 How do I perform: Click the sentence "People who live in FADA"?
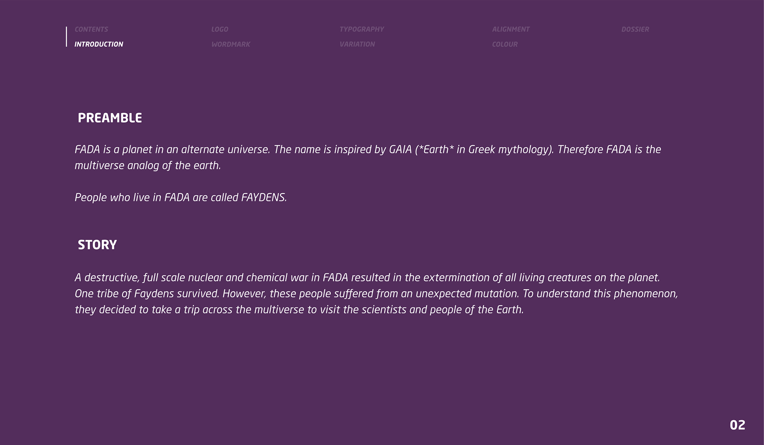pos(181,197)
